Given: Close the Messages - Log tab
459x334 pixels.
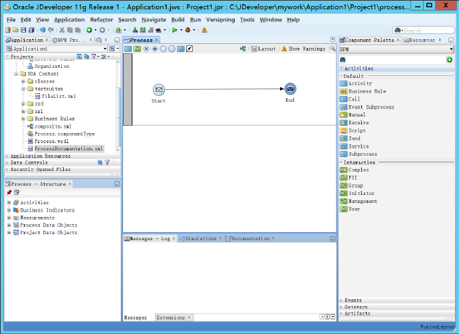Looking at the screenshot, I should tap(174, 238).
